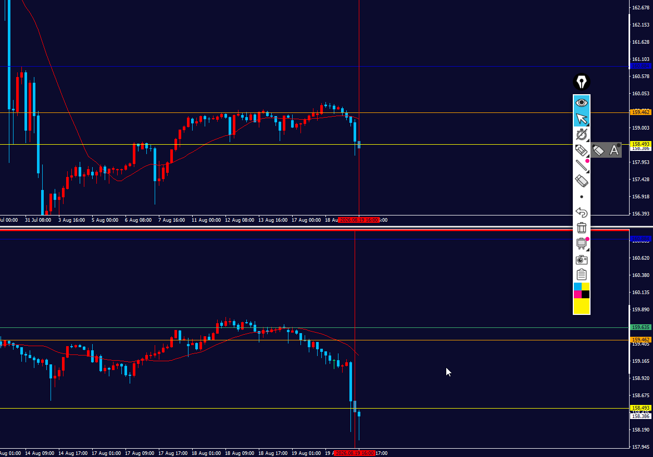Viewport: 653px width, 457px height.
Task: Click 156.393 on upper price scale
Action: tap(640, 213)
